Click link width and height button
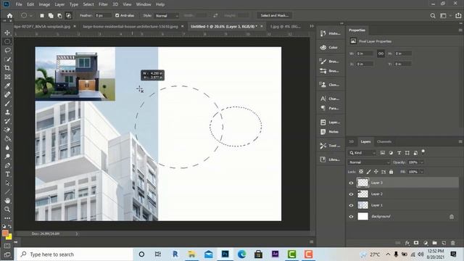Viewport: 464px width, 261px height. 381,54
